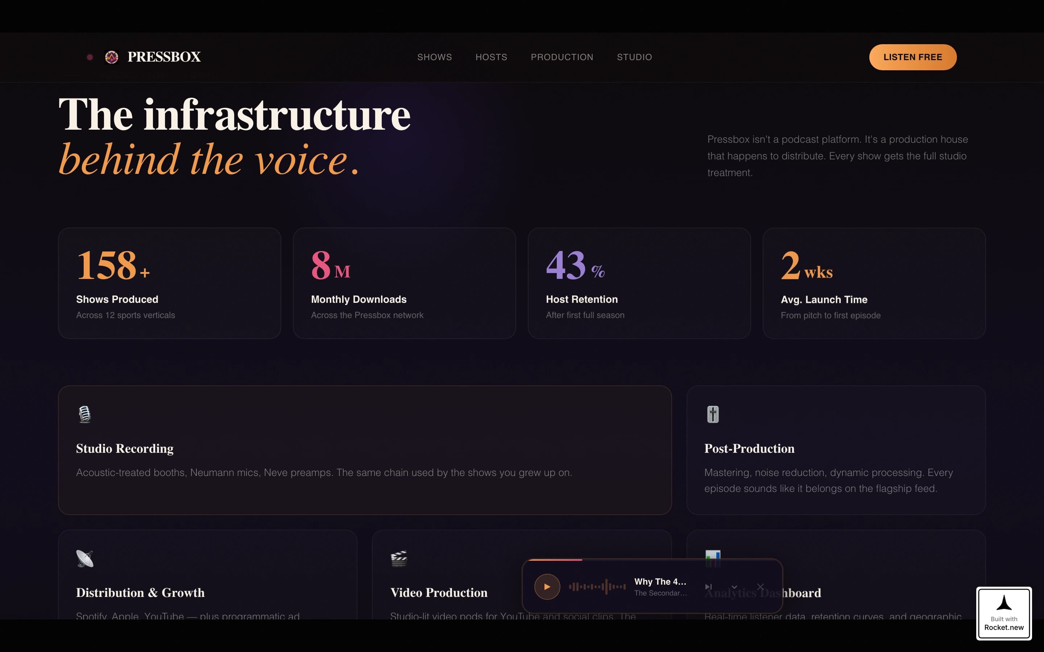Click 'The infrastructure' headline

click(234, 114)
